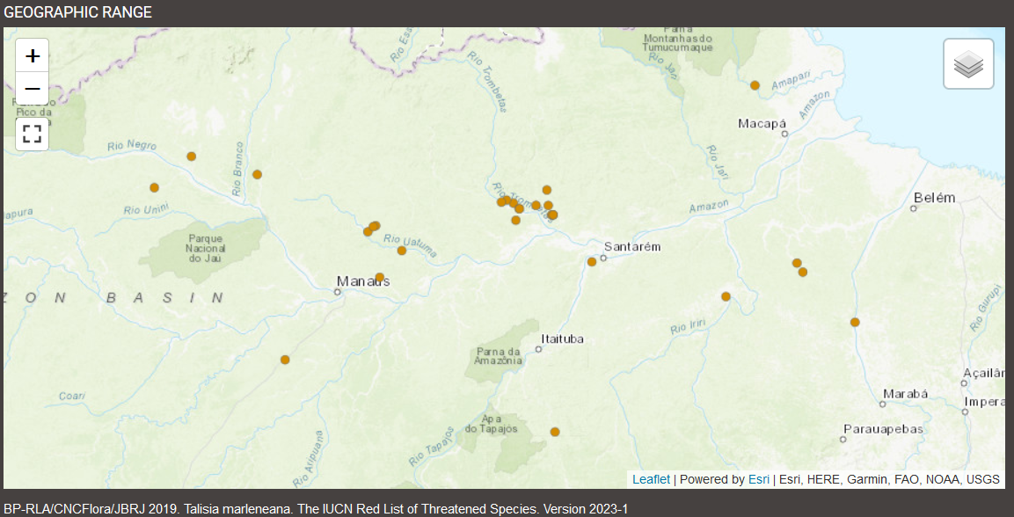Screen dimensions: 1014x517
Task: Open the Esri attribution link
Action: 759,479
